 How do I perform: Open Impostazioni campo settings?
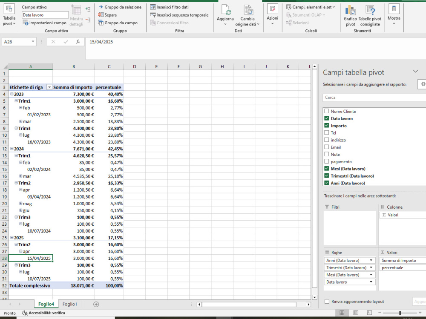(45, 23)
